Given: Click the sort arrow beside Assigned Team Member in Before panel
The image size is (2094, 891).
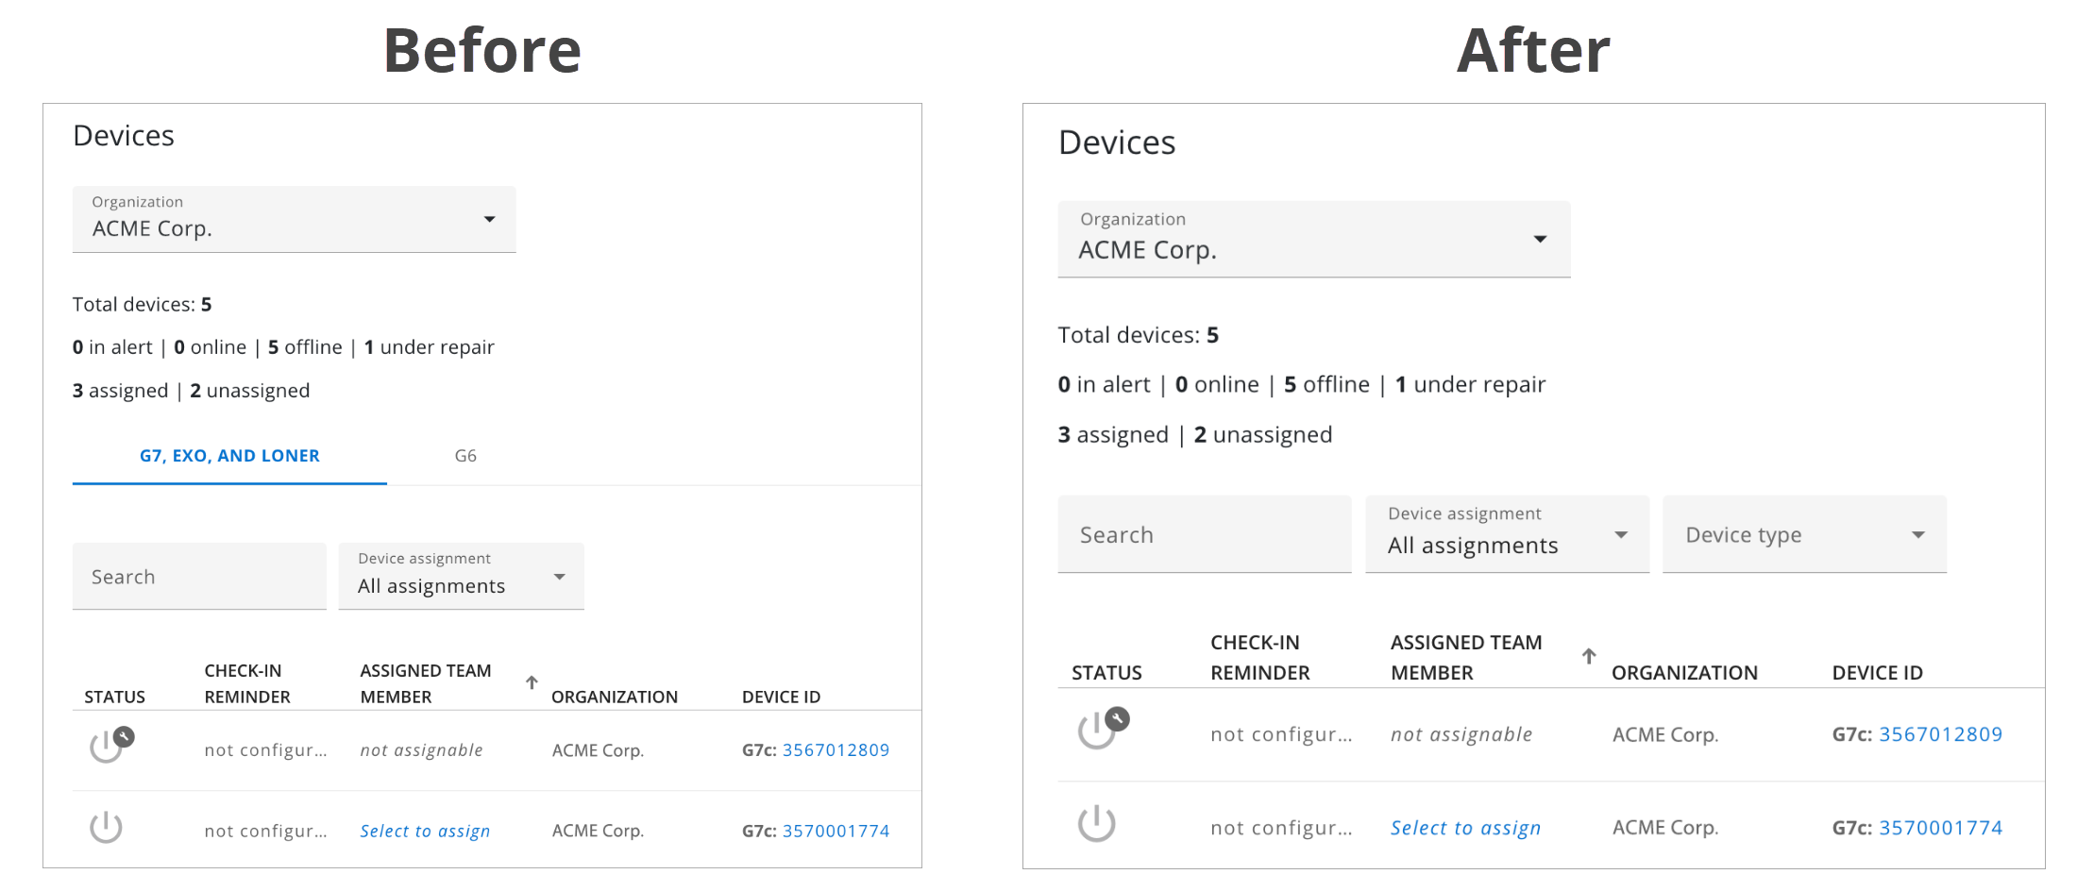Looking at the screenshot, I should point(532,682).
